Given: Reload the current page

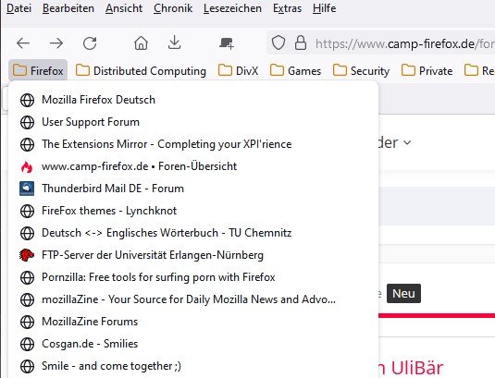Looking at the screenshot, I should click(90, 43).
